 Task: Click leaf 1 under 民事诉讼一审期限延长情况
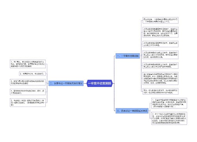tap(169, 103)
